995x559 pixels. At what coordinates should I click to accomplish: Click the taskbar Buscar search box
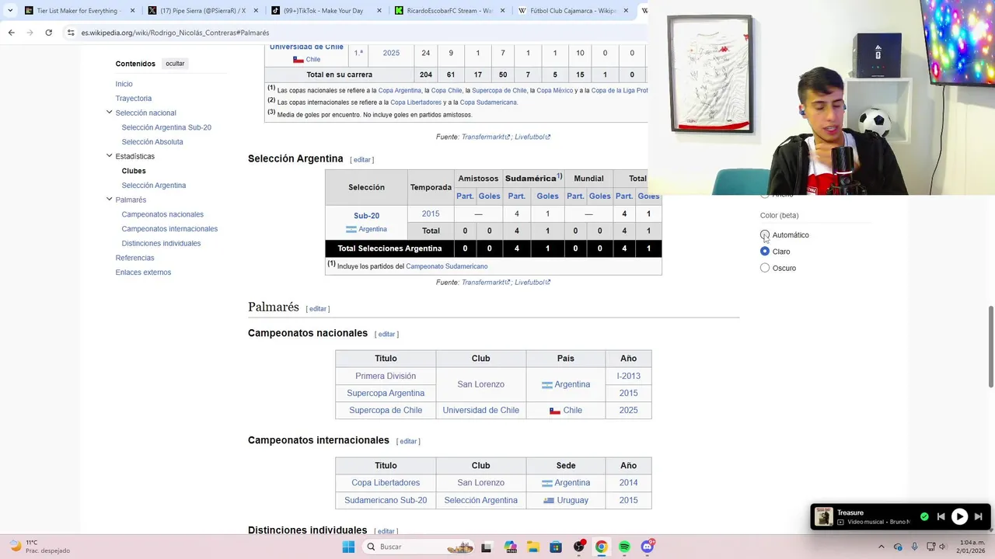click(420, 547)
